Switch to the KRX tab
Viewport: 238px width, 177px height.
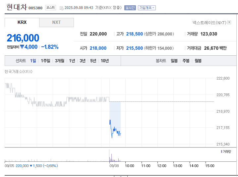22,22
